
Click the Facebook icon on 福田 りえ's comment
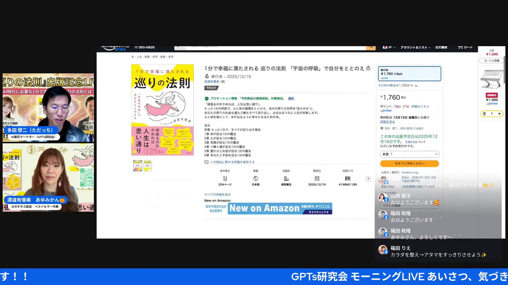tap(386, 251)
